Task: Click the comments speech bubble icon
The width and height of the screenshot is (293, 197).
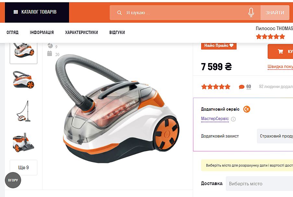Action: coord(241,87)
